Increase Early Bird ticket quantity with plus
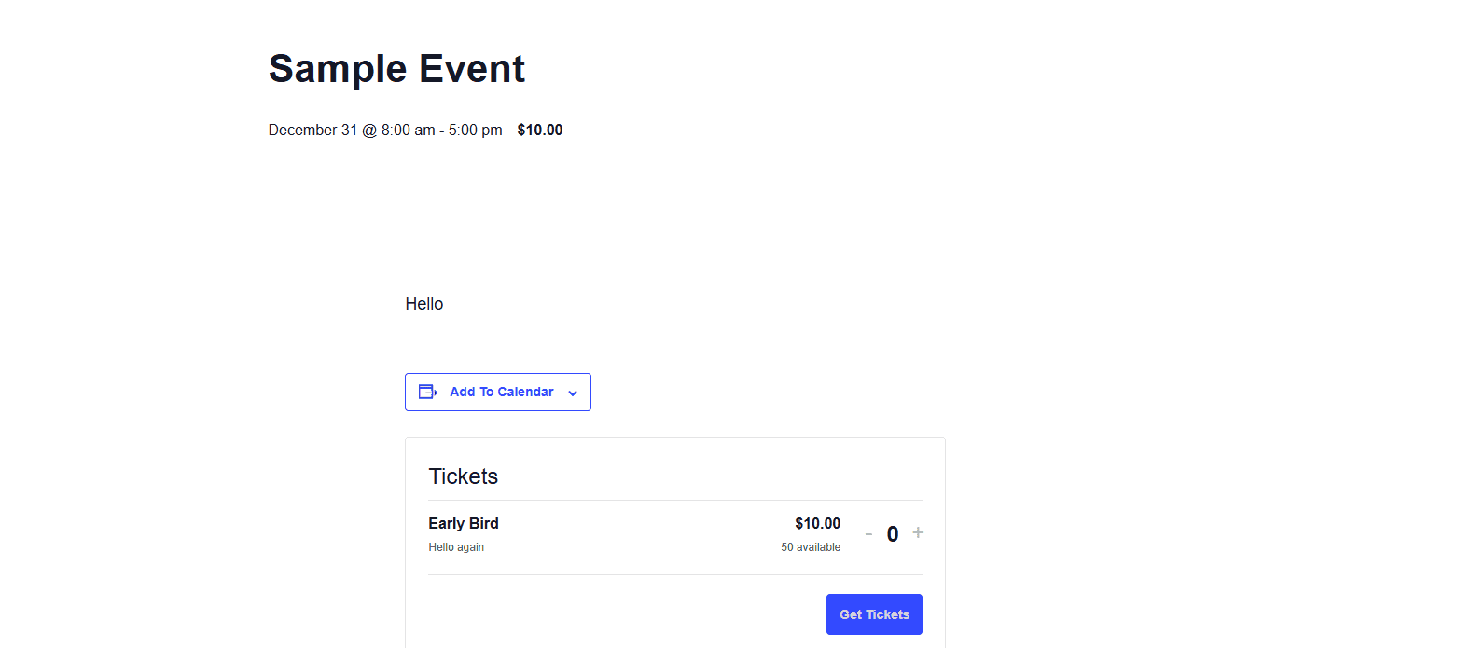This screenshot has width=1471, height=648. (918, 532)
